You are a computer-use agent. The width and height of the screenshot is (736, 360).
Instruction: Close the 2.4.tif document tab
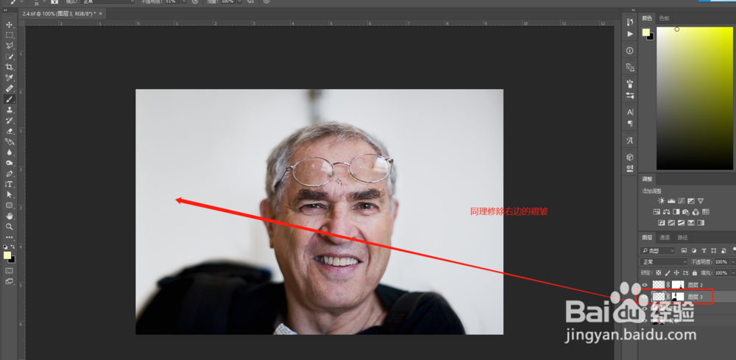tap(100, 13)
